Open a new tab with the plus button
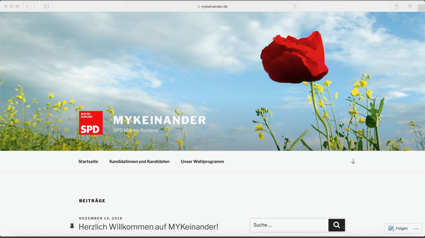The width and height of the screenshot is (425, 238). click(x=421, y=8)
